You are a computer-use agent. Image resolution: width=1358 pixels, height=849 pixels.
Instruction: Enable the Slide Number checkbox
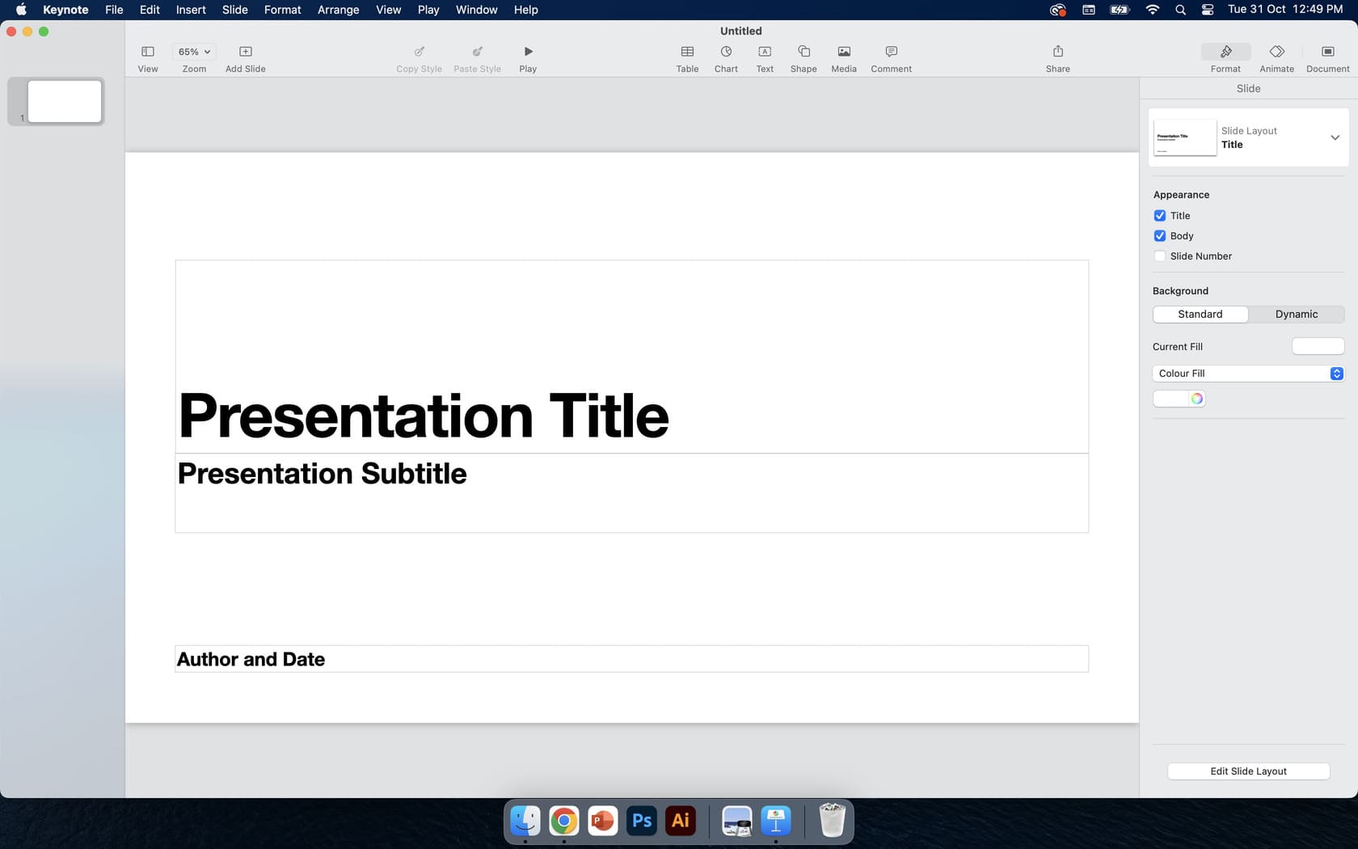pos(1160,256)
